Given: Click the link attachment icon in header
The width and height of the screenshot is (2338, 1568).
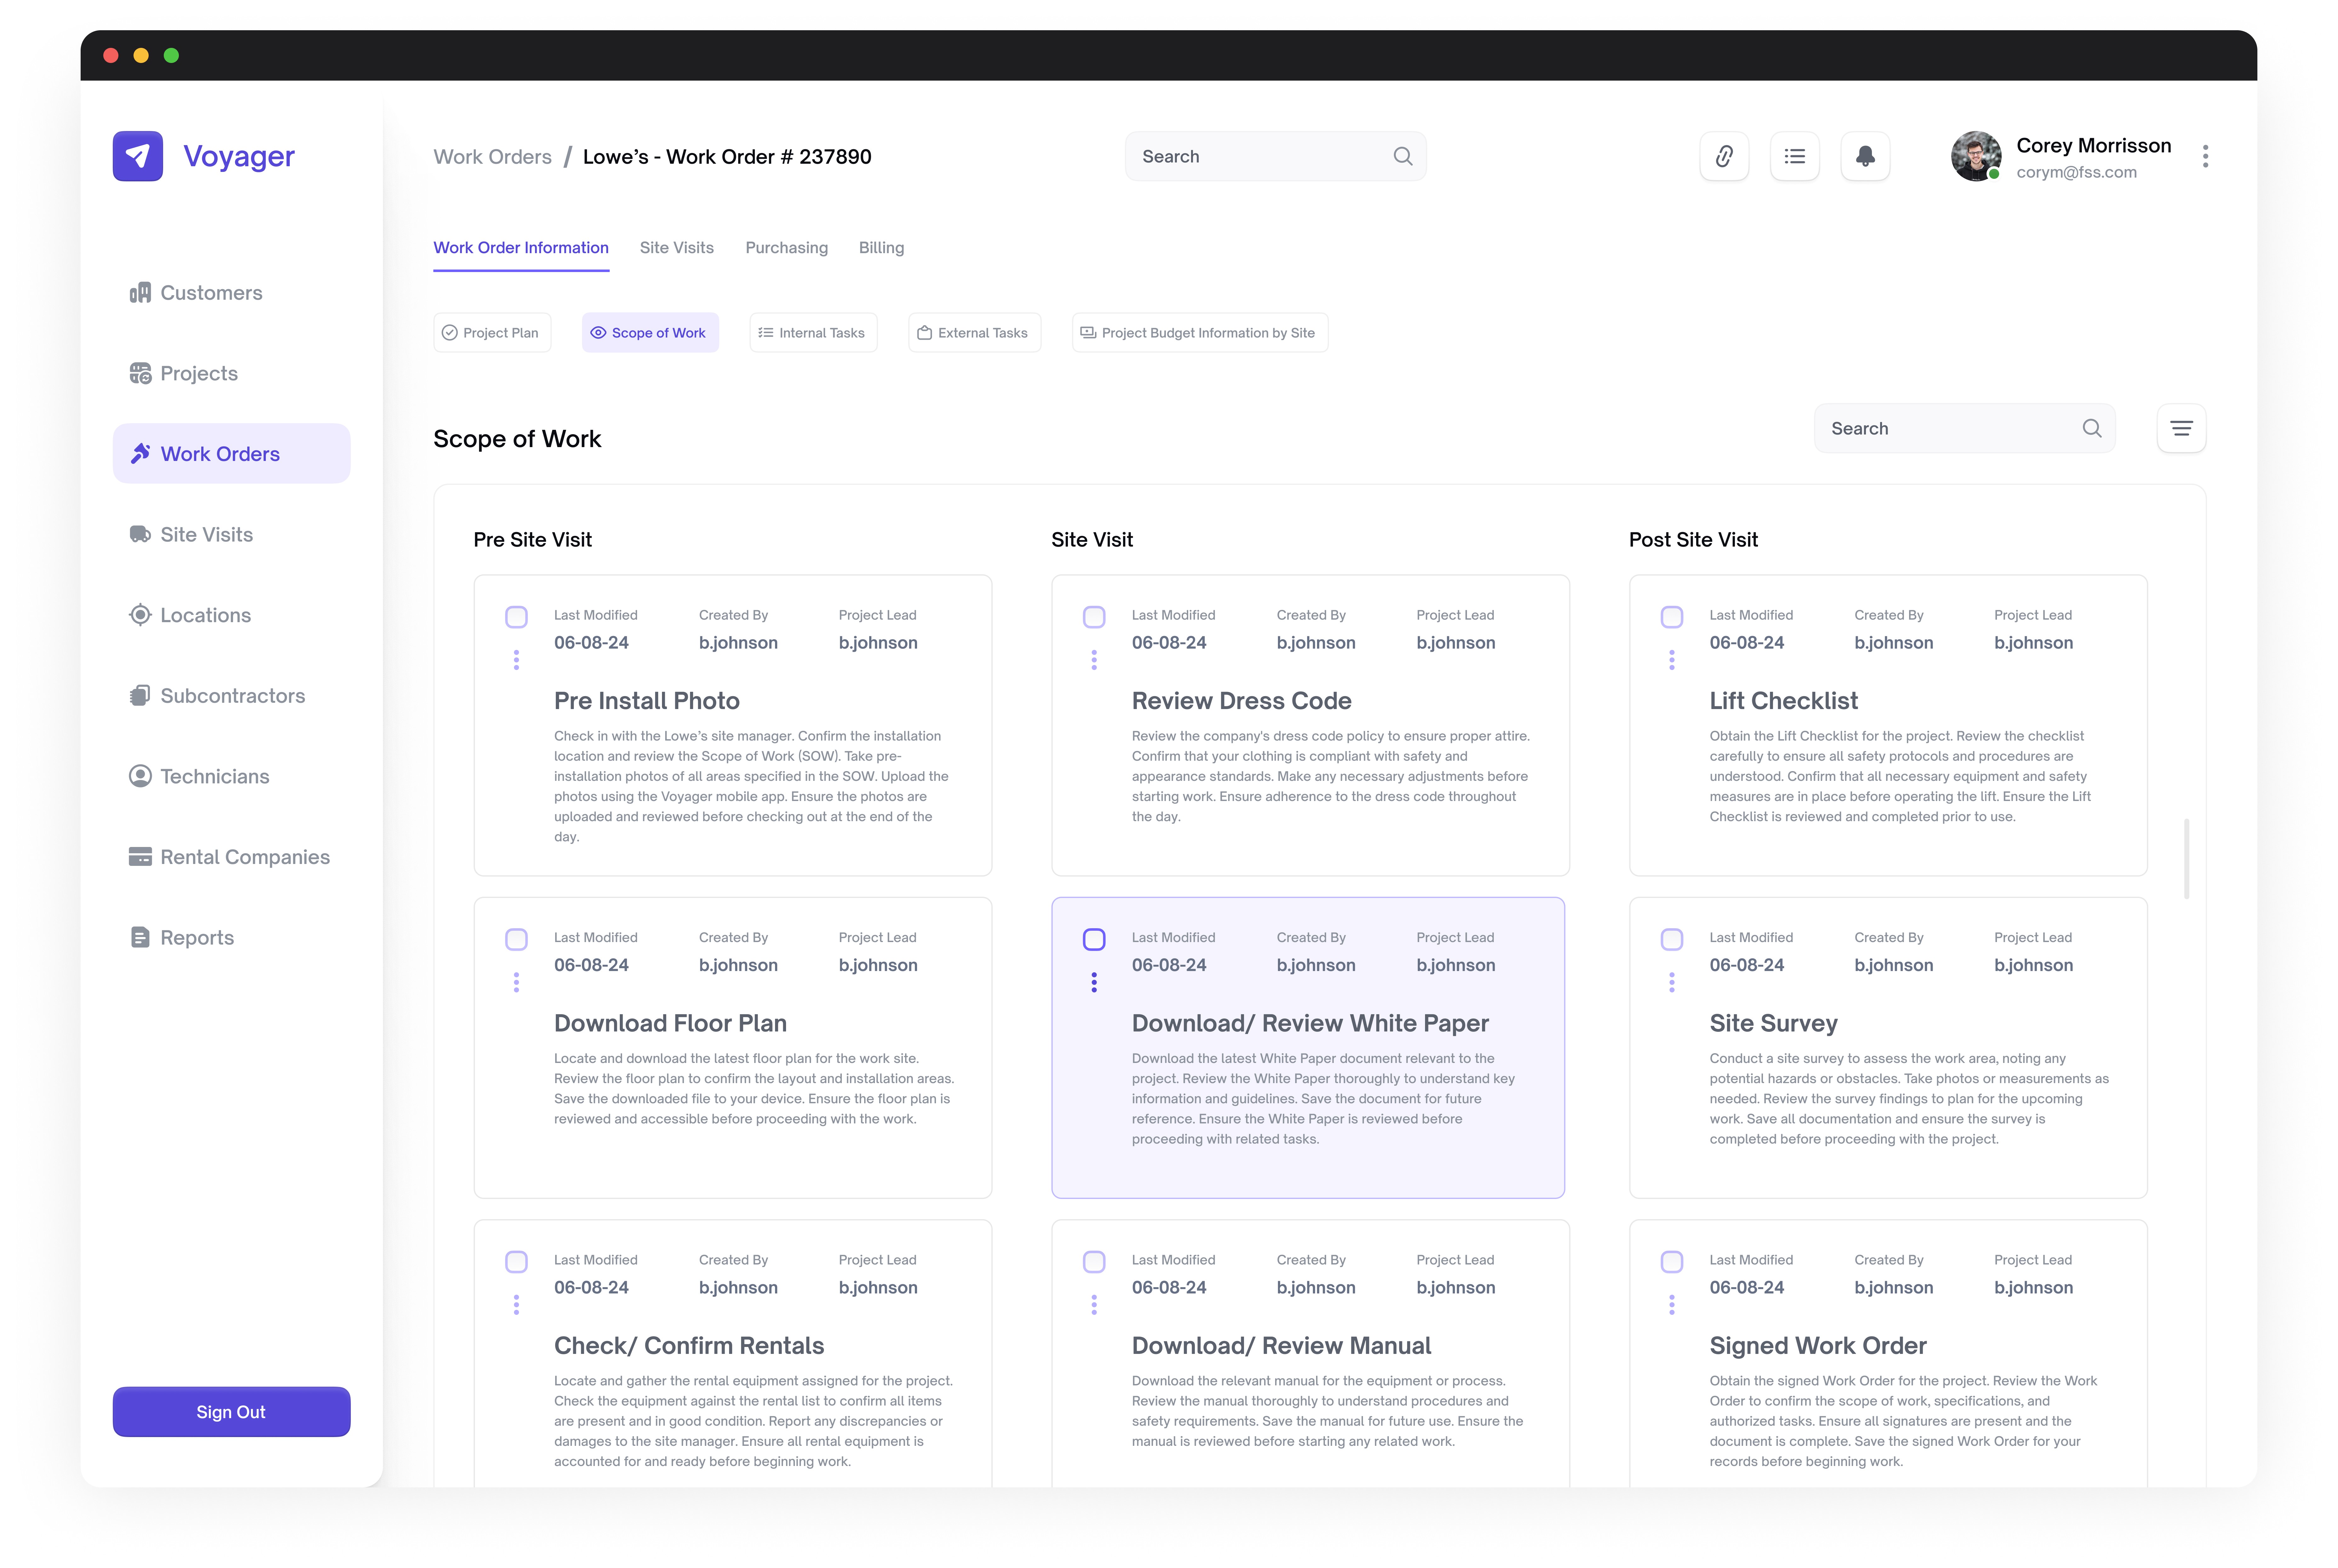Looking at the screenshot, I should (1724, 156).
